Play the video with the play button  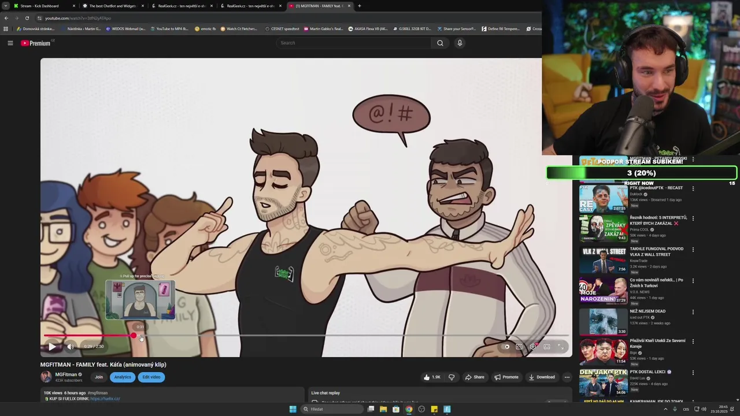click(51, 347)
